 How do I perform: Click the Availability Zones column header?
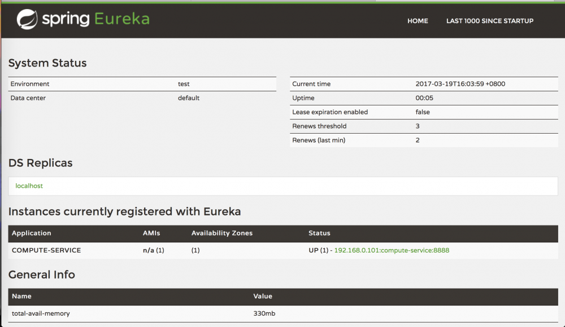[221, 233]
